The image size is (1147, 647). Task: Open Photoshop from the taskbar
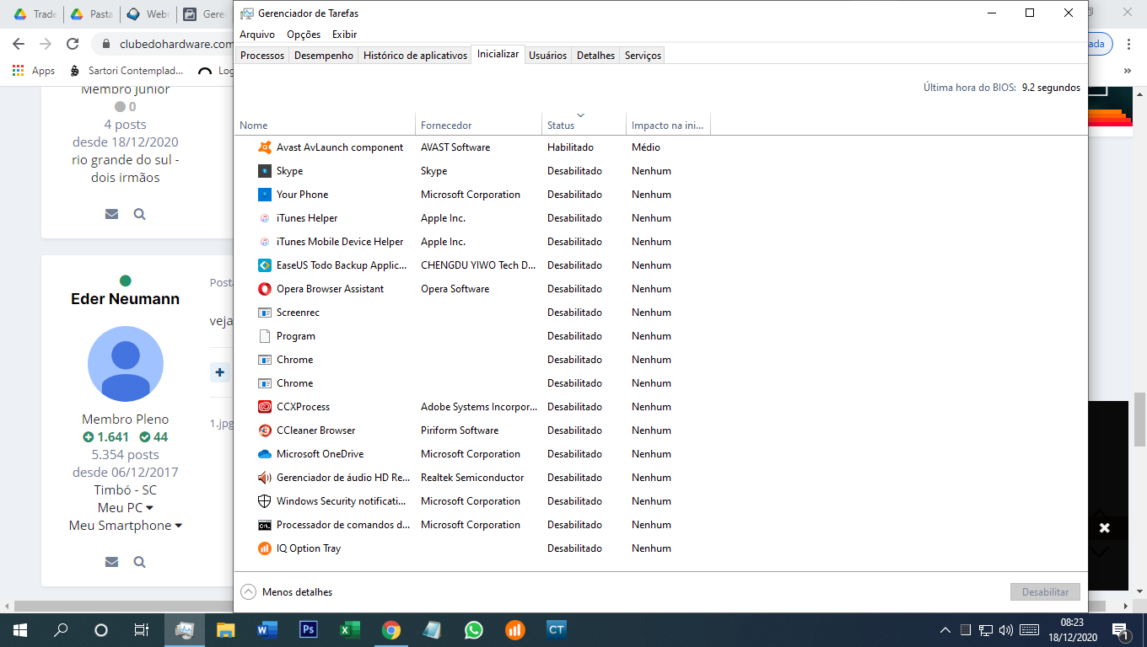coord(308,629)
